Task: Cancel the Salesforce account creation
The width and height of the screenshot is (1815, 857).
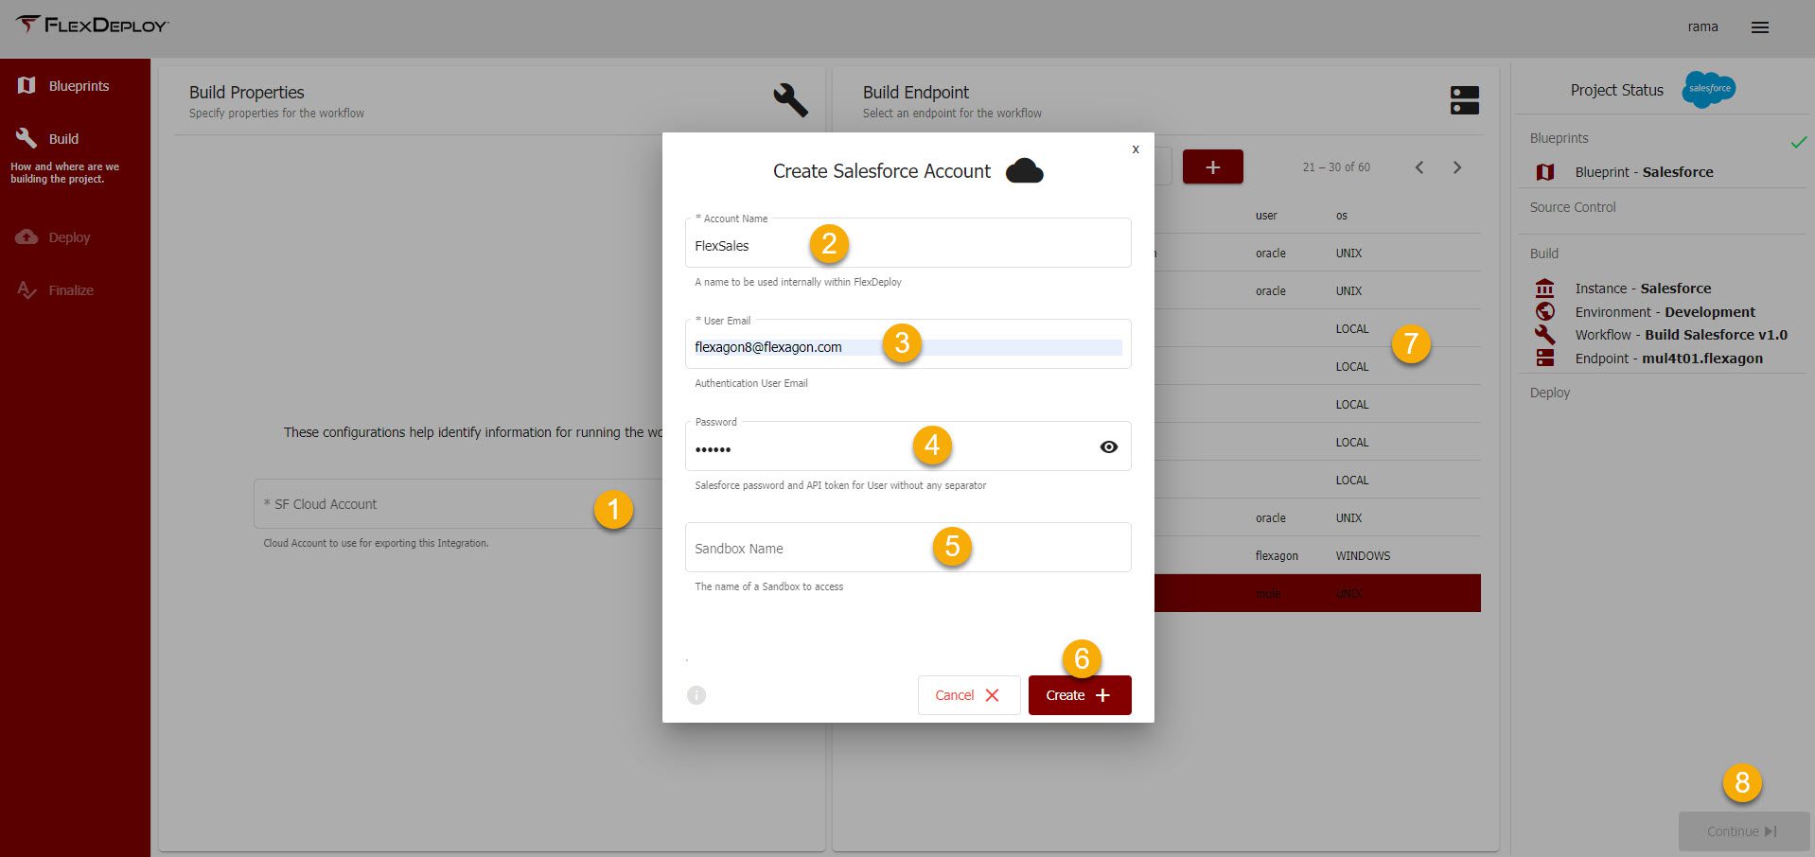Action: tap(969, 695)
